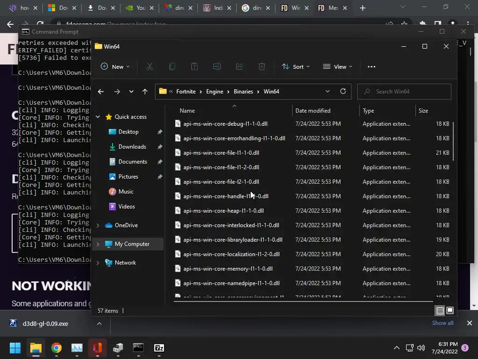Click the Rename icon in Explorer toolbar
This screenshot has width=478, height=359.
(217, 66)
